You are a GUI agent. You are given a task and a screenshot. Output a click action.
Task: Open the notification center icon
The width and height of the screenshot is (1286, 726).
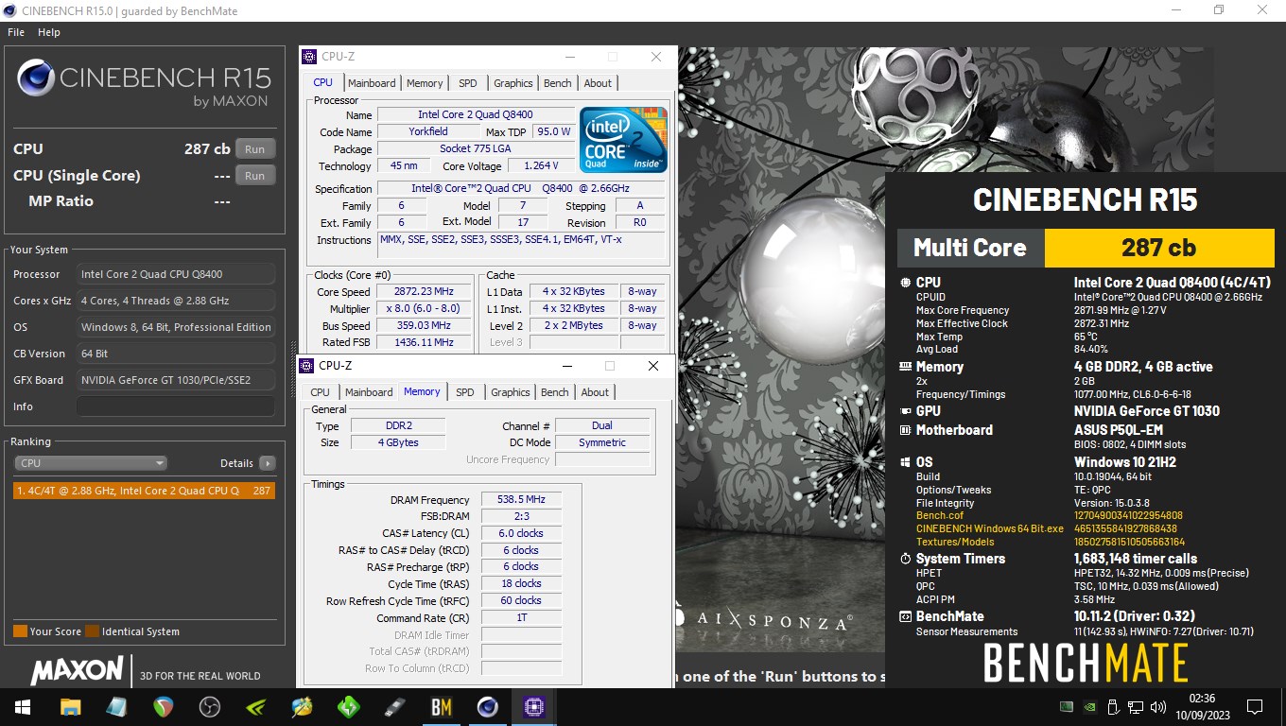pos(1255,706)
